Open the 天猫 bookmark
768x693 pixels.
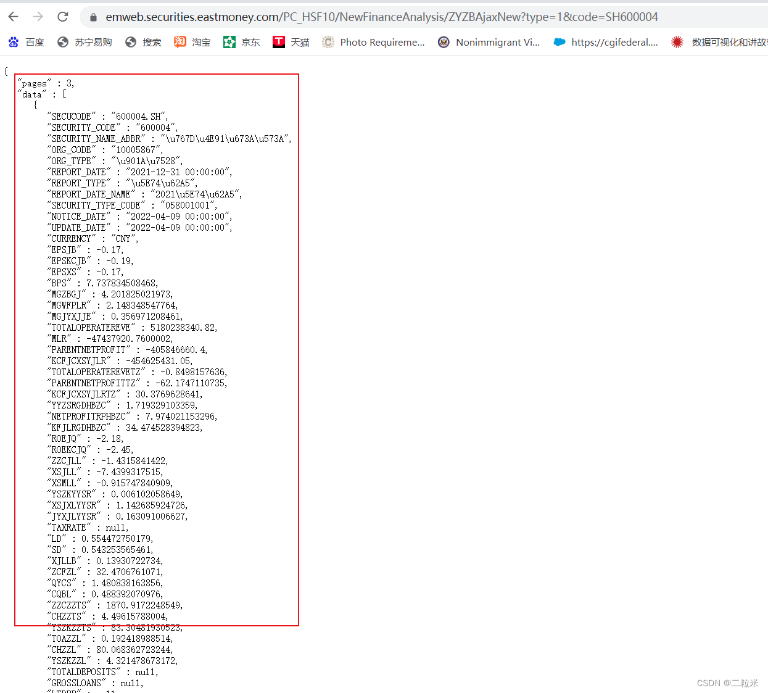click(x=291, y=42)
